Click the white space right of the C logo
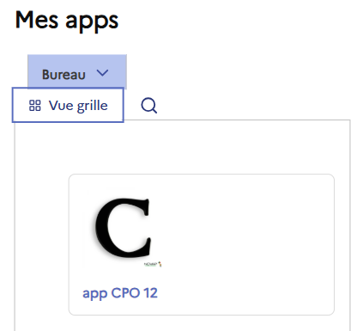 [246, 230]
